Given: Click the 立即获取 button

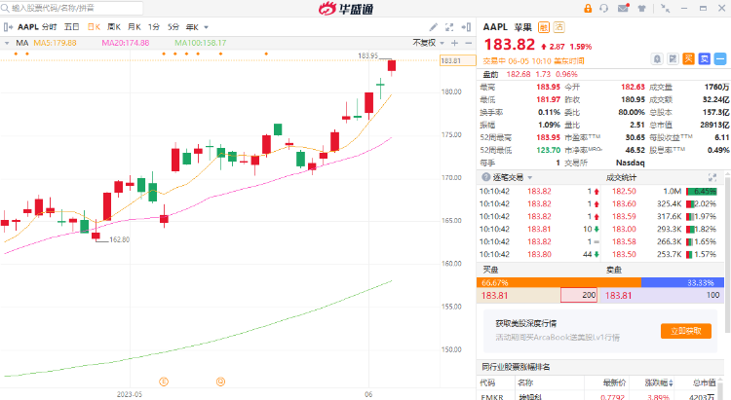Looking at the screenshot, I should [686, 331].
